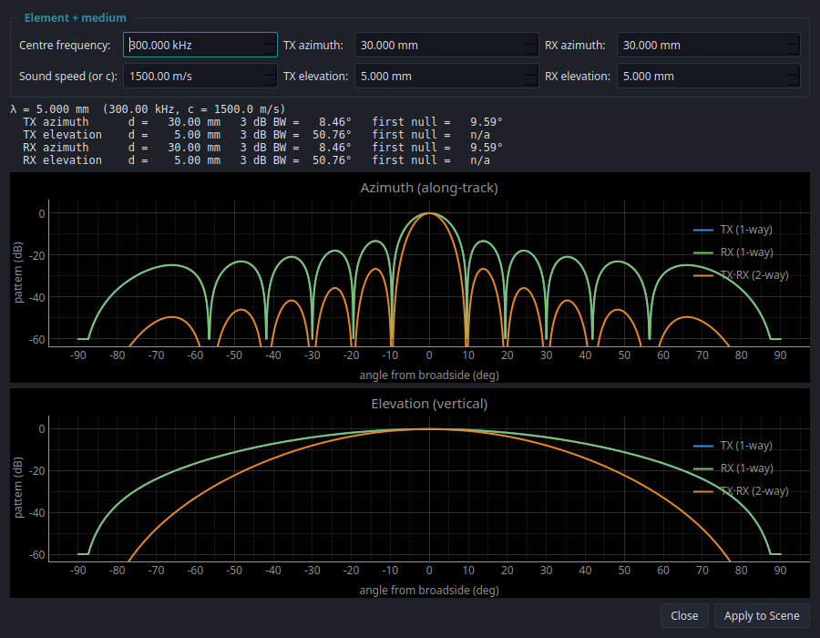The image size is (820, 638).
Task: Click the 'TX elevation:' form label
Action: (316, 77)
